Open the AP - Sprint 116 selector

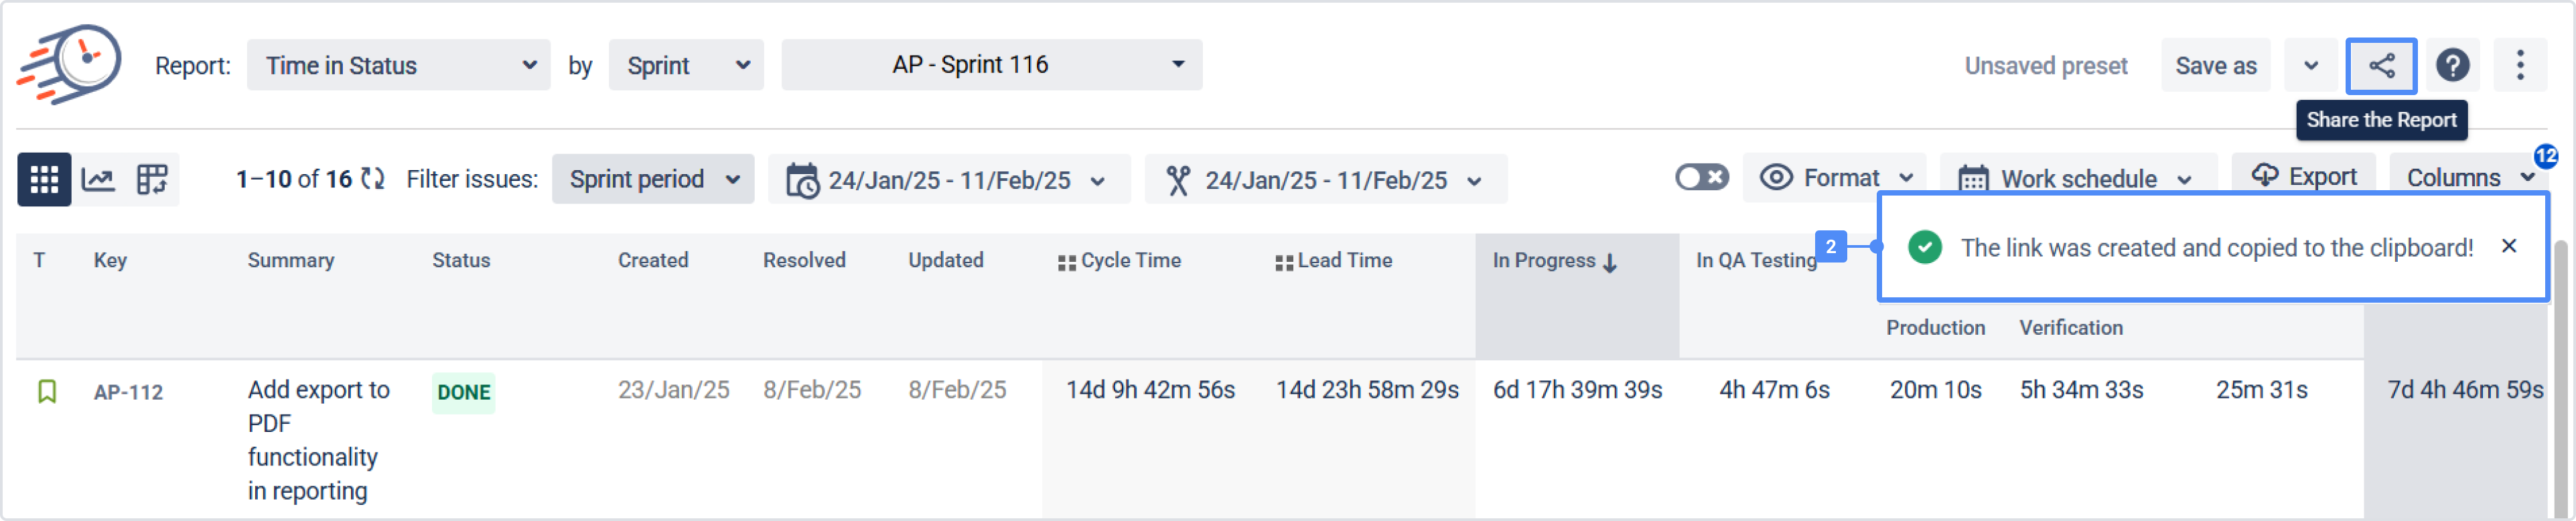tap(990, 65)
